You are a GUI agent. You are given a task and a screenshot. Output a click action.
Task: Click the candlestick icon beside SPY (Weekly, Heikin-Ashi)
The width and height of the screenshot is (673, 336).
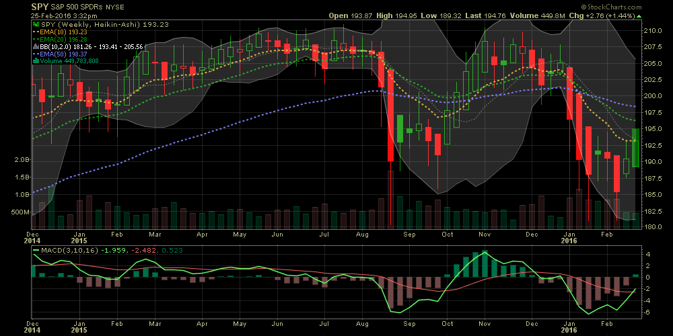pyautogui.click(x=36, y=25)
